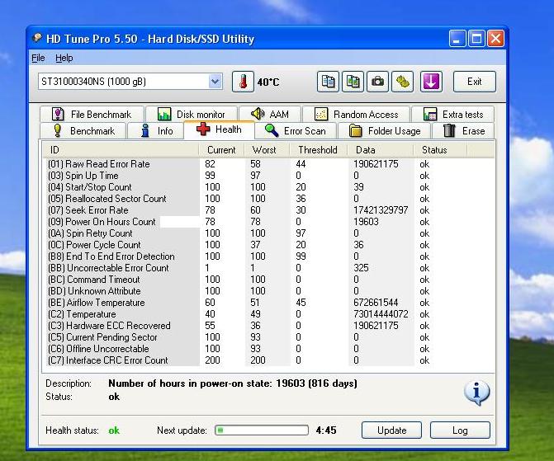Open the Error Scan tab
Image resolution: width=554 pixels, height=461 pixels.
tap(296, 131)
